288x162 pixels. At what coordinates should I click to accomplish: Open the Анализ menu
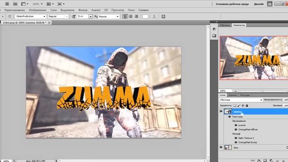click(x=96, y=10)
